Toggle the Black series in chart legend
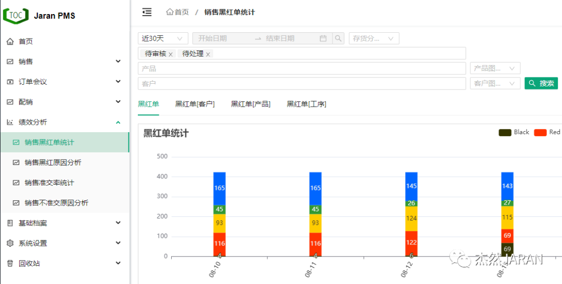This screenshot has height=284, width=562. pos(514,132)
